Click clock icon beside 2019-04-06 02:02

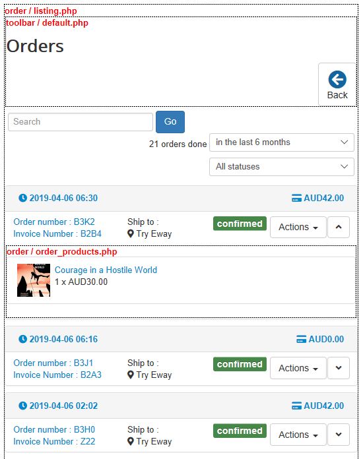tap(22, 406)
